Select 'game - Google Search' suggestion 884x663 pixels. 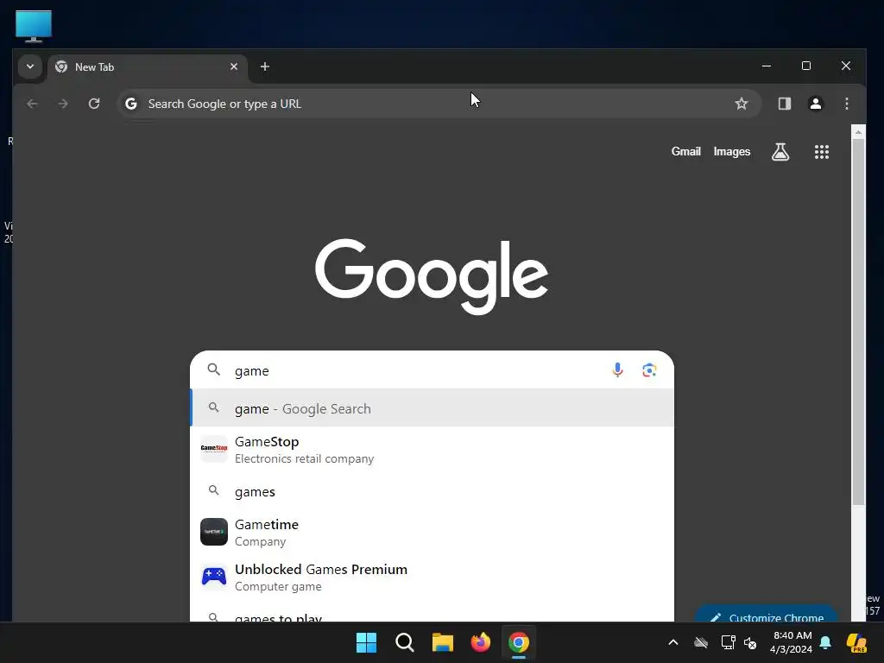point(432,407)
